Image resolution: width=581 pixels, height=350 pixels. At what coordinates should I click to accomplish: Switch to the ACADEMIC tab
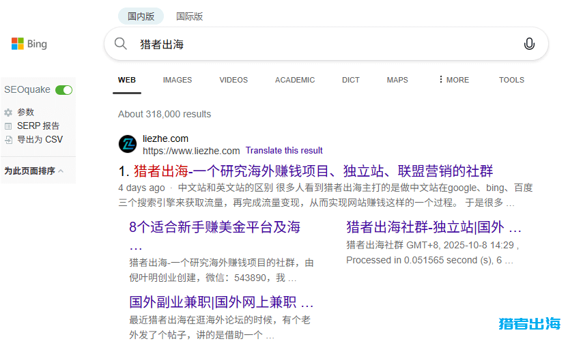295,80
